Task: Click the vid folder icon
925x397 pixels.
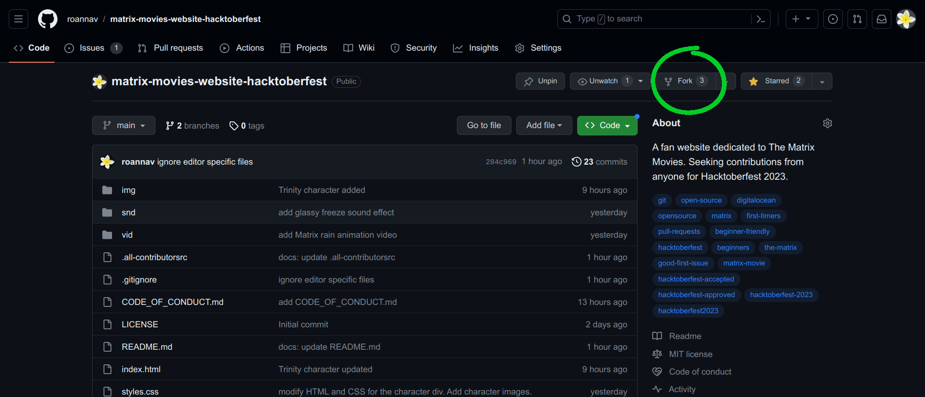Action: tap(107, 235)
